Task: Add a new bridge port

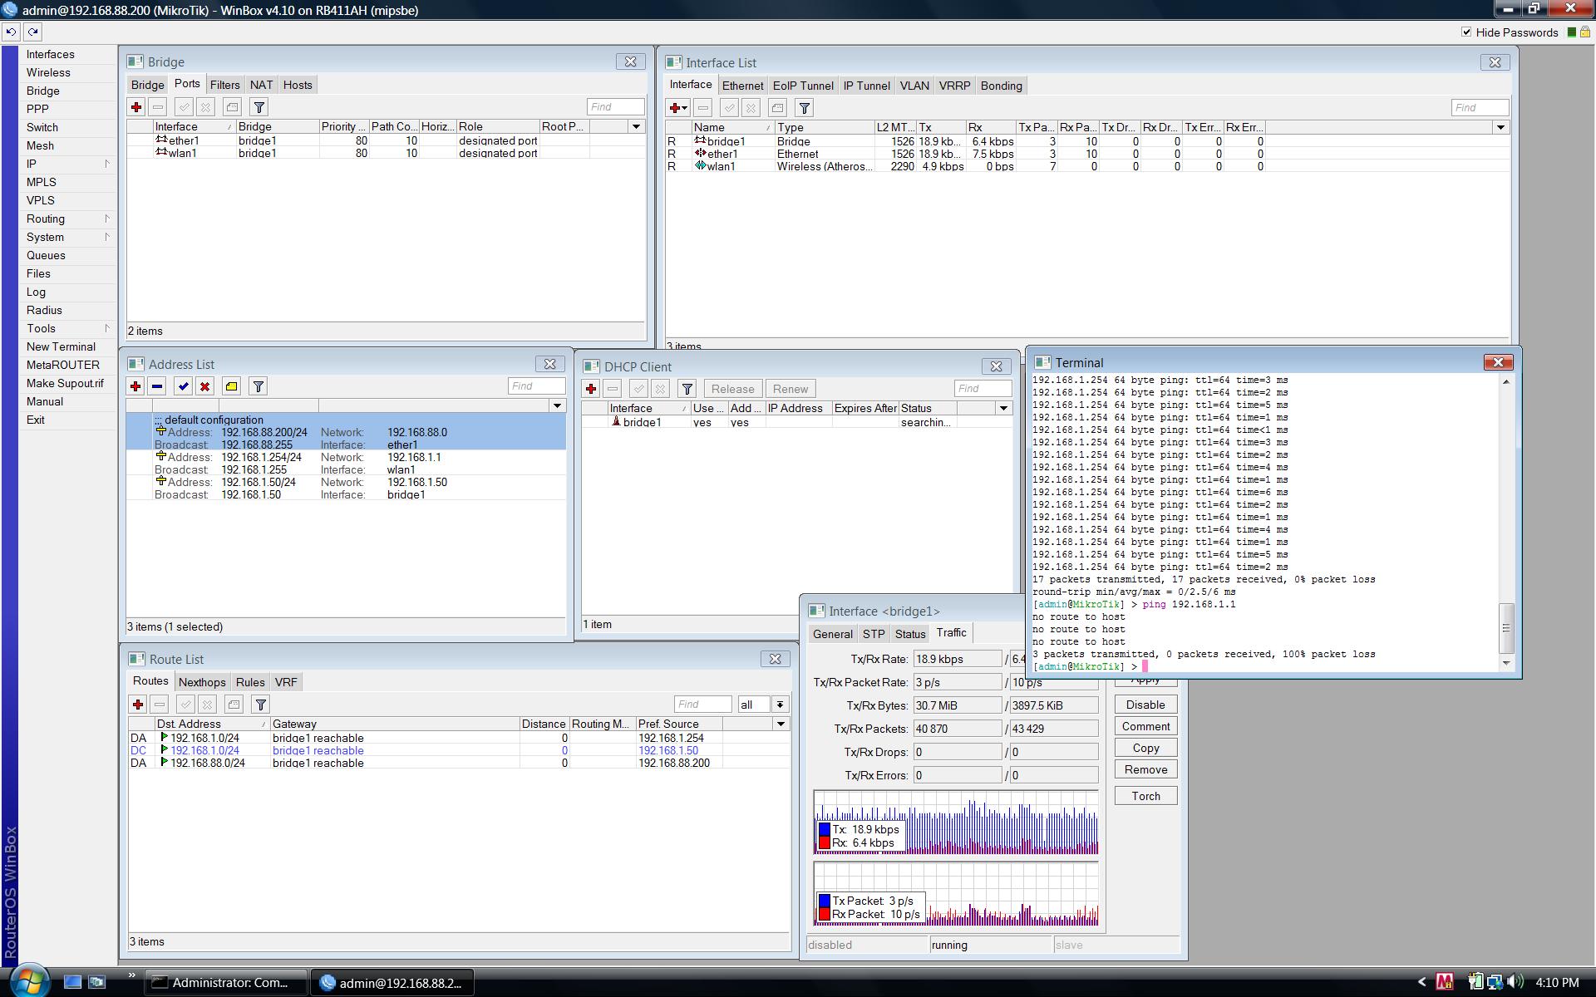Action: pyautogui.click(x=135, y=106)
